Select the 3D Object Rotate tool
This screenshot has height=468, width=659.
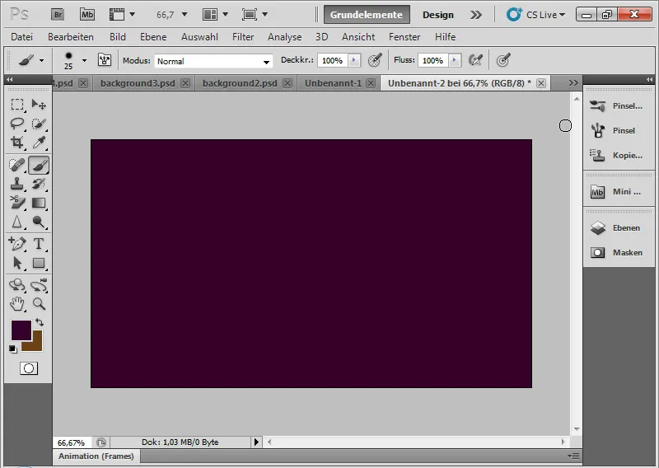click(x=17, y=285)
